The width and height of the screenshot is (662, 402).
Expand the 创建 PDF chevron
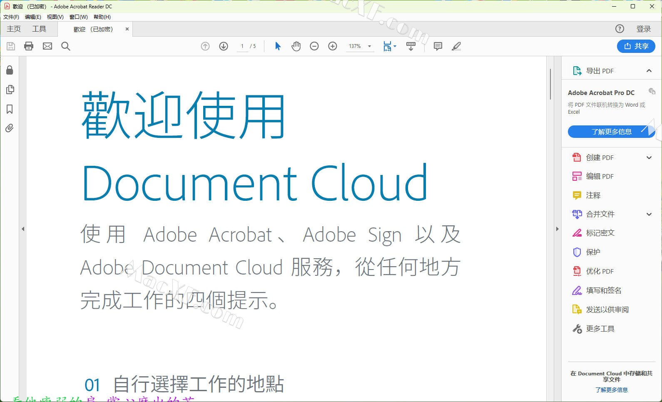[649, 157]
